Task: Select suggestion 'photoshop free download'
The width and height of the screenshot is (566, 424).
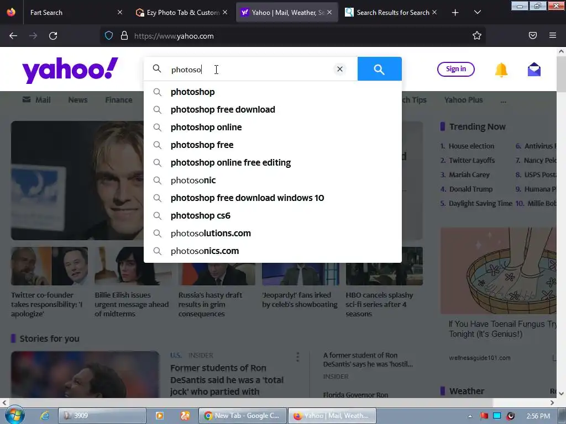Action: click(x=272, y=110)
